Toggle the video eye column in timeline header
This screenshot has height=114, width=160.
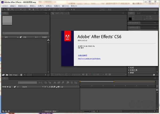(x=3, y=87)
